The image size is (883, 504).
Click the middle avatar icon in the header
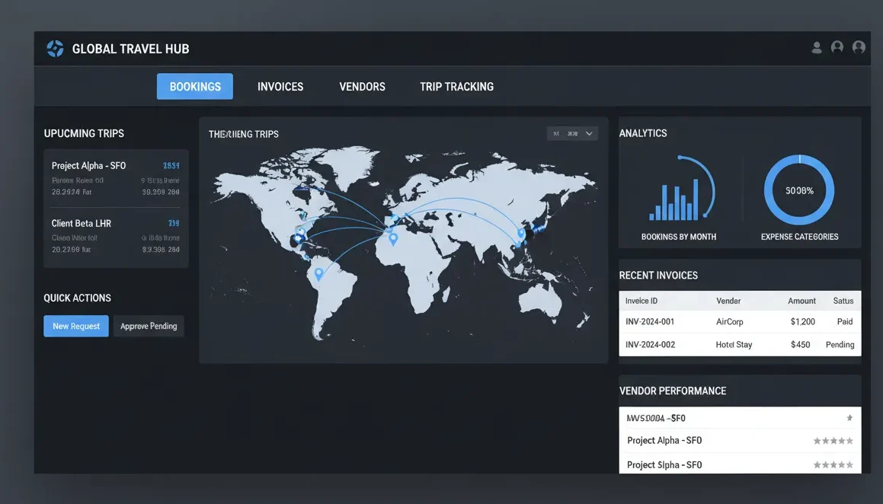(837, 47)
